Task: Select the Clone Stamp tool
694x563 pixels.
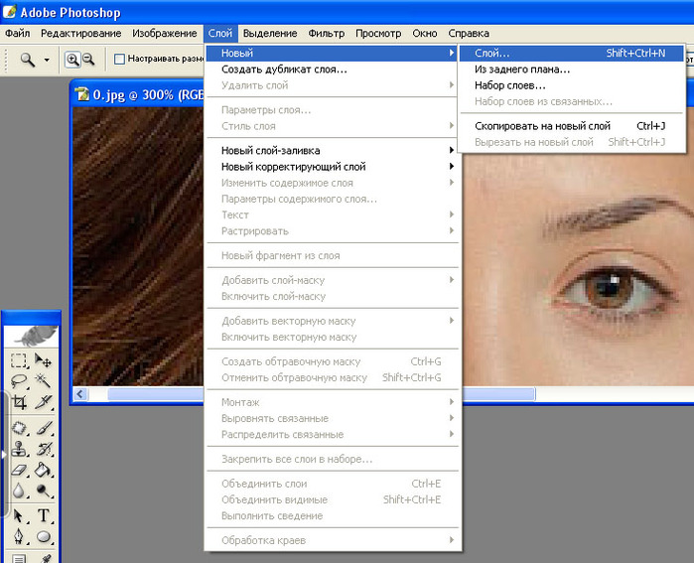Action: 19,449
